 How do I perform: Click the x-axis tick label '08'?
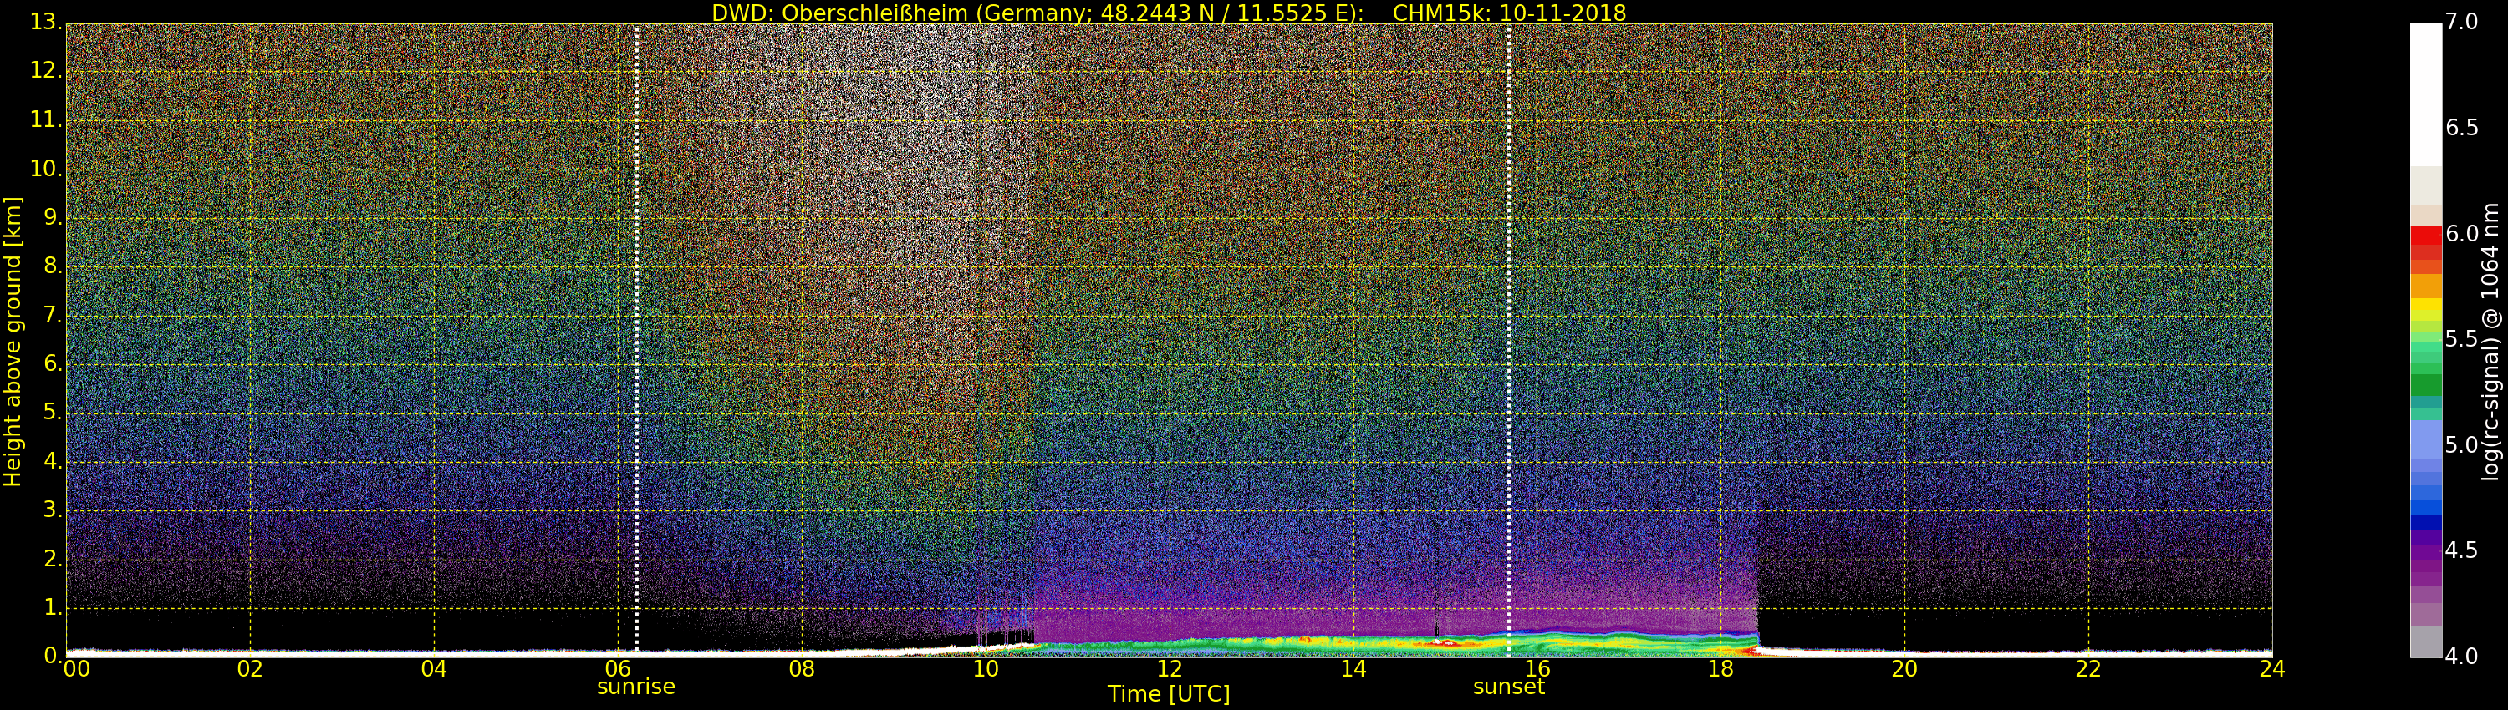[801, 668]
